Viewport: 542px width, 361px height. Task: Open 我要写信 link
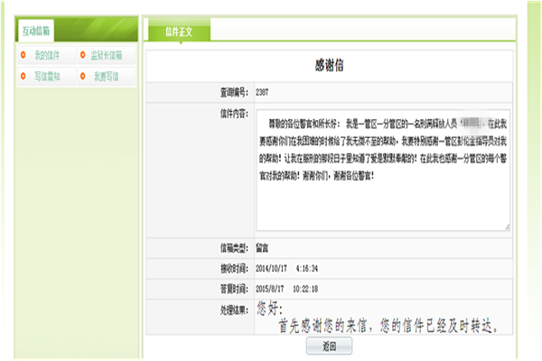point(107,77)
